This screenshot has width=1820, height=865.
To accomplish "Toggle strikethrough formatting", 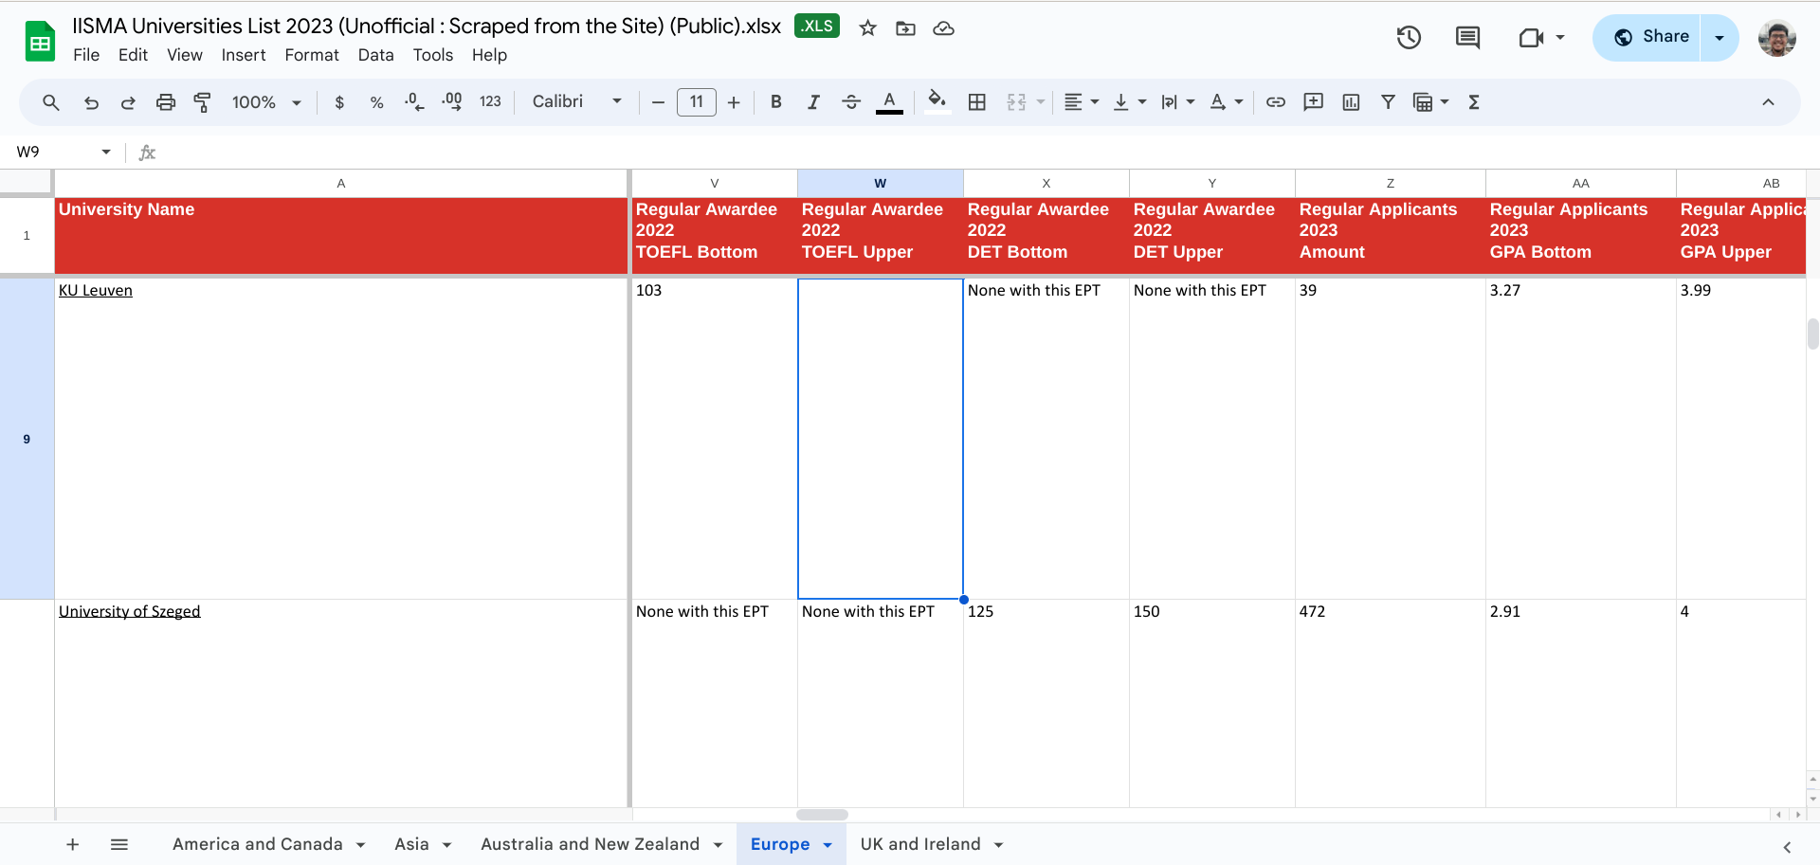I will tap(851, 102).
